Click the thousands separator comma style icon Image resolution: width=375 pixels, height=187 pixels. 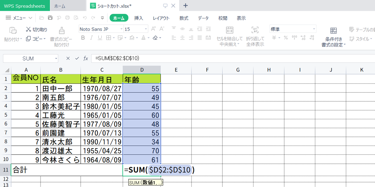(x=295, y=38)
